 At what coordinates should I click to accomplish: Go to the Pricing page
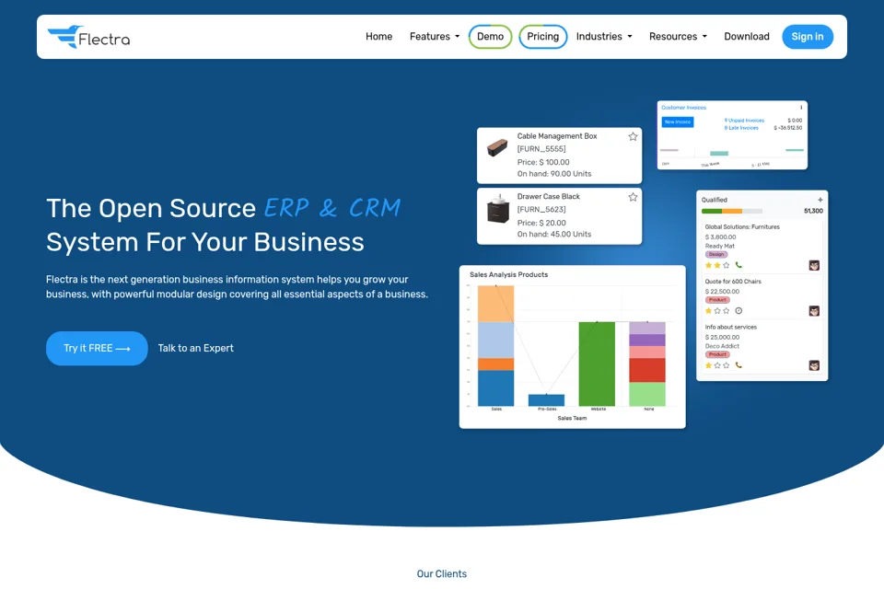pos(542,37)
